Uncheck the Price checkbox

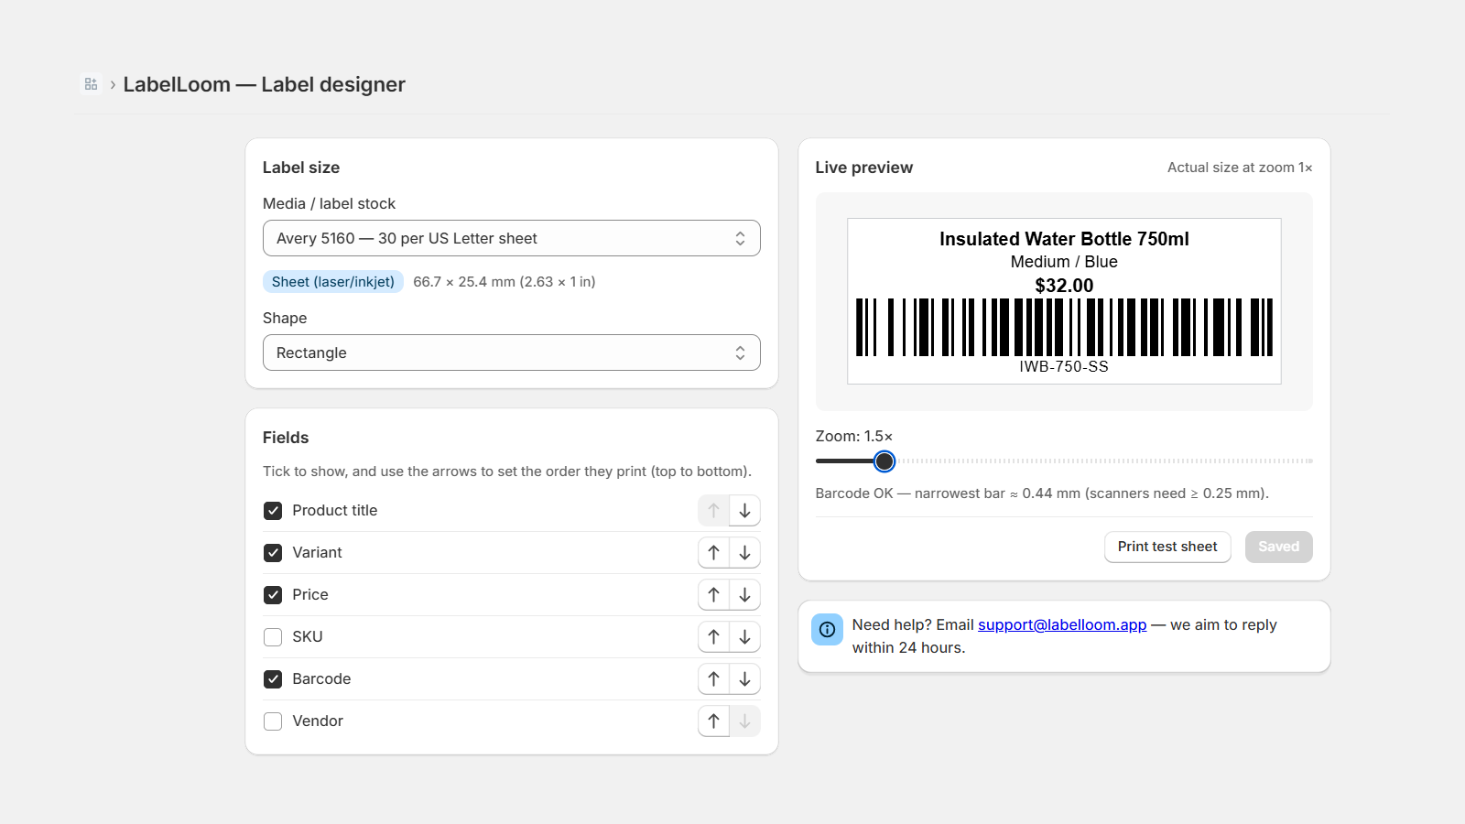(273, 595)
